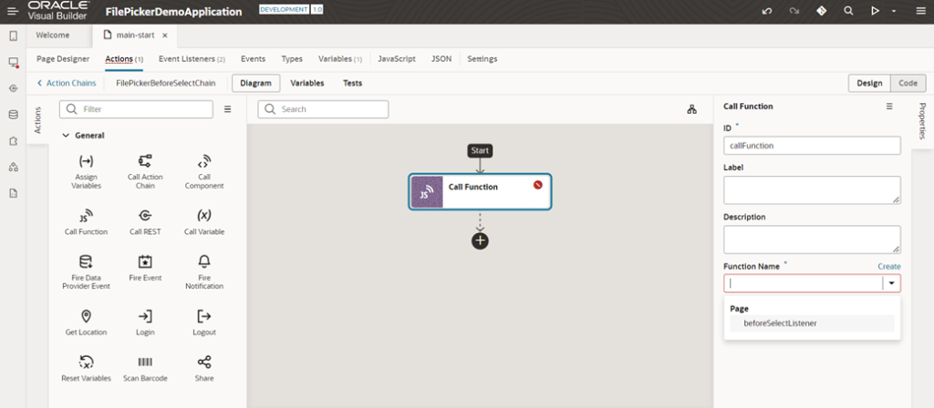Collapse the General actions section
This screenshot has height=408, width=934.
pos(66,136)
